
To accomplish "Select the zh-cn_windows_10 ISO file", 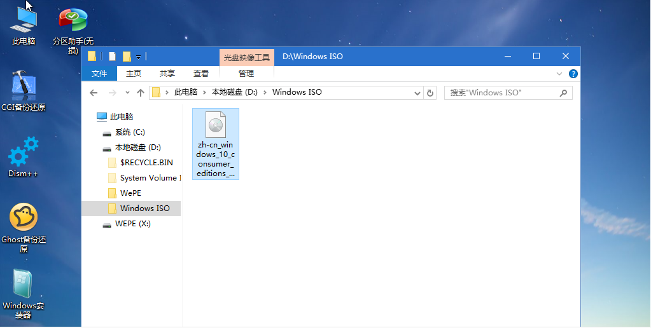I will [216, 144].
